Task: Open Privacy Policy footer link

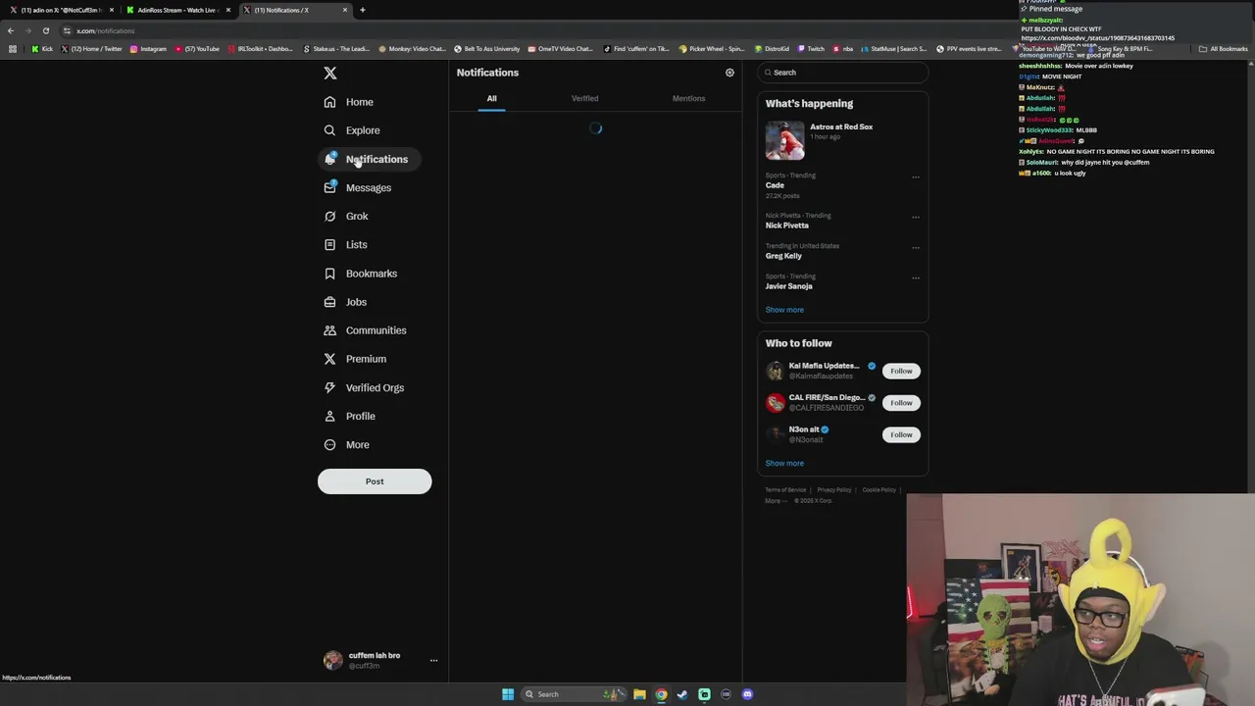Action: pos(834,490)
